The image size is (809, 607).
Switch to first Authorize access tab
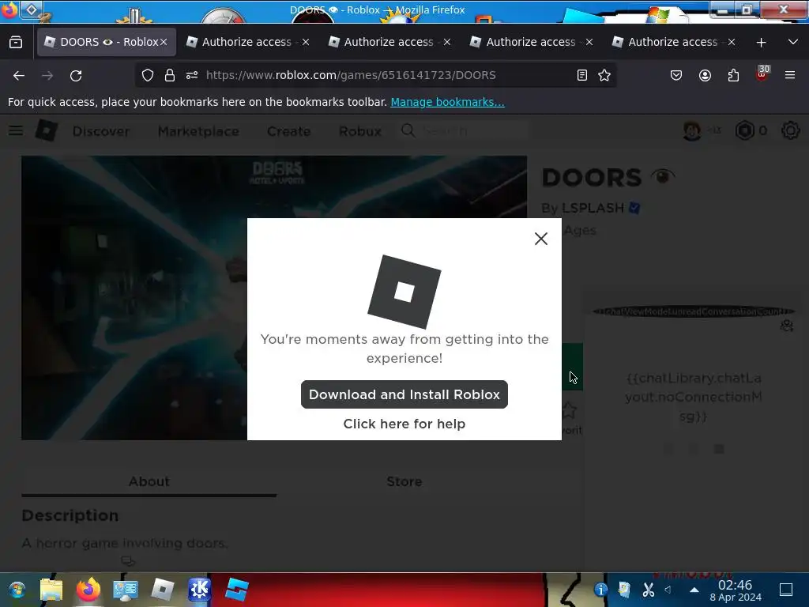pyautogui.click(x=247, y=42)
